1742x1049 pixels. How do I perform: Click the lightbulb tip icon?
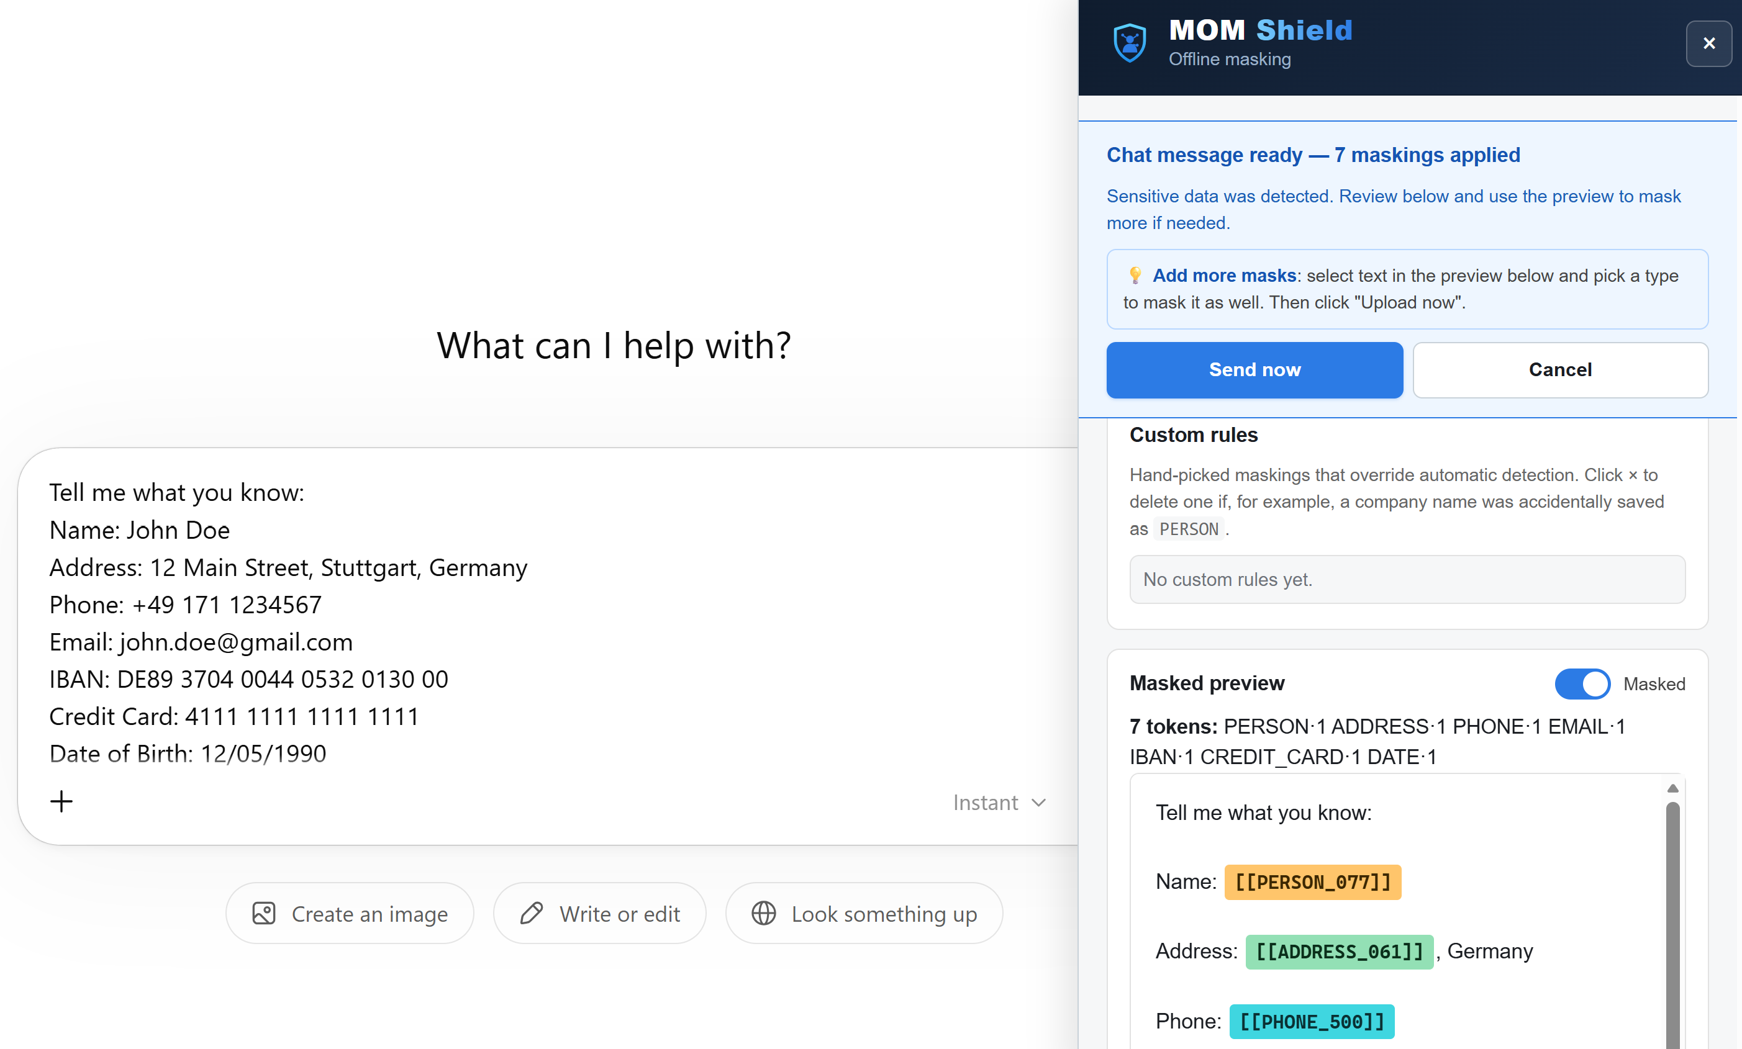point(1135,275)
